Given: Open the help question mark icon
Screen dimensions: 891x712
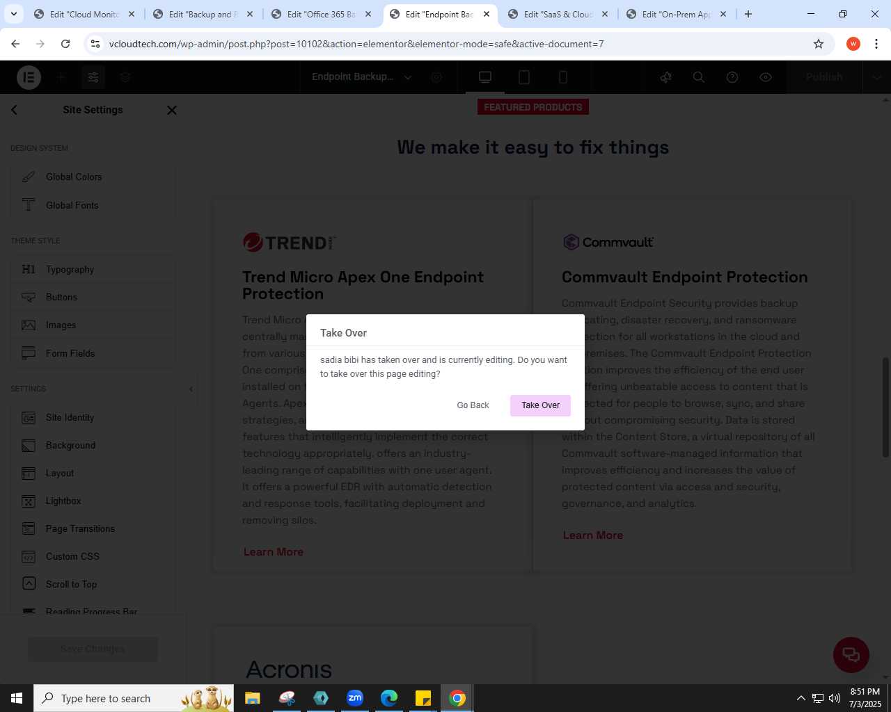Looking at the screenshot, I should pos(732,77).
